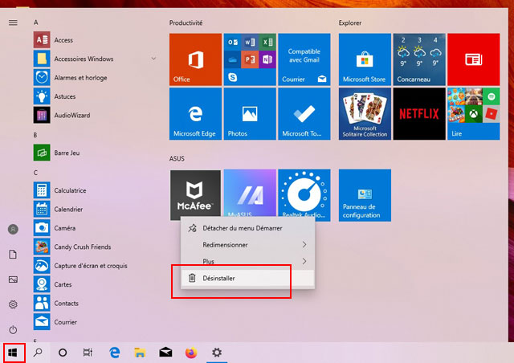Open Mail from the taskbar
Screen dimensions: 514x363
165,353
